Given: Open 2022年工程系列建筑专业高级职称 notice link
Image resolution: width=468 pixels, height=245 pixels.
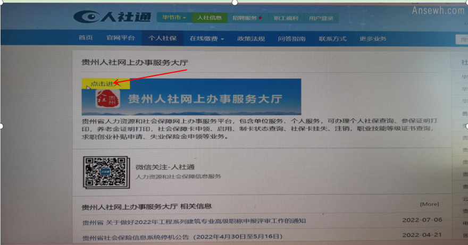Looking at the screenshot, I should point(194,222).
